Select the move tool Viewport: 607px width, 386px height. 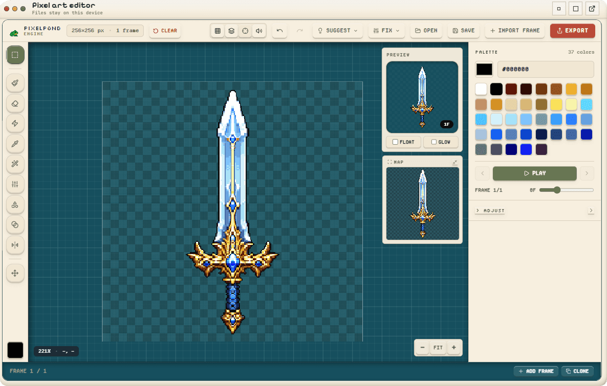tap(15, 273)
